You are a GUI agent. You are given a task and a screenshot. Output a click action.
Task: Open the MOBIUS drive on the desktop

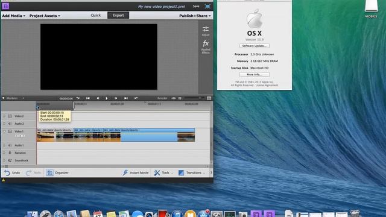(371, 8)
